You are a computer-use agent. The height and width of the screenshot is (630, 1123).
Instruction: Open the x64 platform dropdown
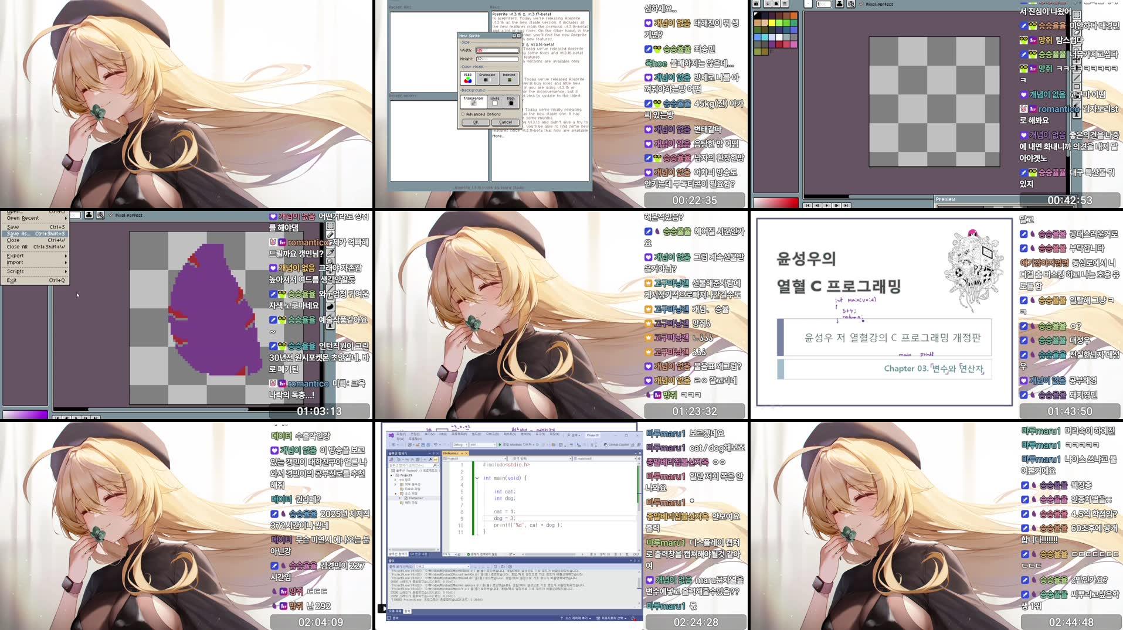[482, 444]
